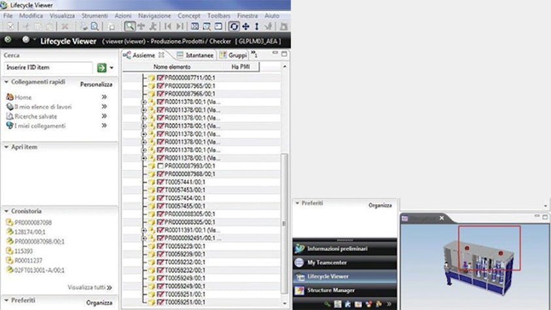This screenshot has width=551, height=310.
Task: Open the File menu
Action: coord(8,16)
